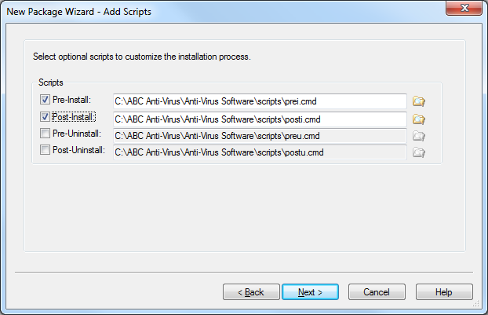Viewport: 488px width, 315px height.
Task: Click the postu.cmd path text box
Action: (x=260, y=152)
